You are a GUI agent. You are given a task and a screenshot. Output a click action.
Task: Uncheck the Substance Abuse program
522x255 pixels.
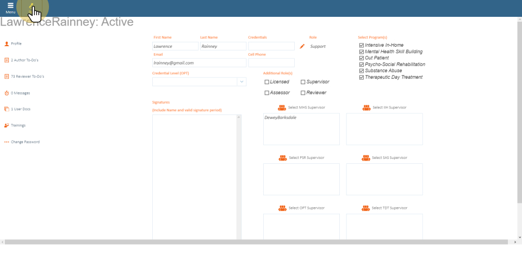[362, 71]
